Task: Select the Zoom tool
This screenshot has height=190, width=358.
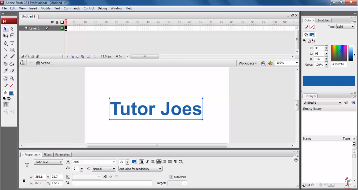Action: click(x=12, y=78)
